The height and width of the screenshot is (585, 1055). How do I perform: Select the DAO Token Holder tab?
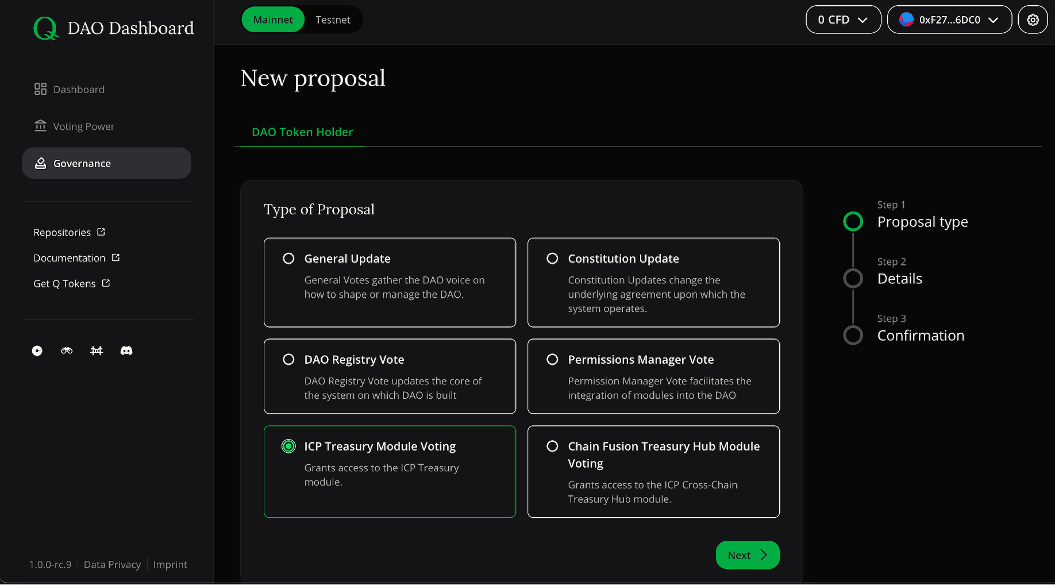[x=302, y=132]
